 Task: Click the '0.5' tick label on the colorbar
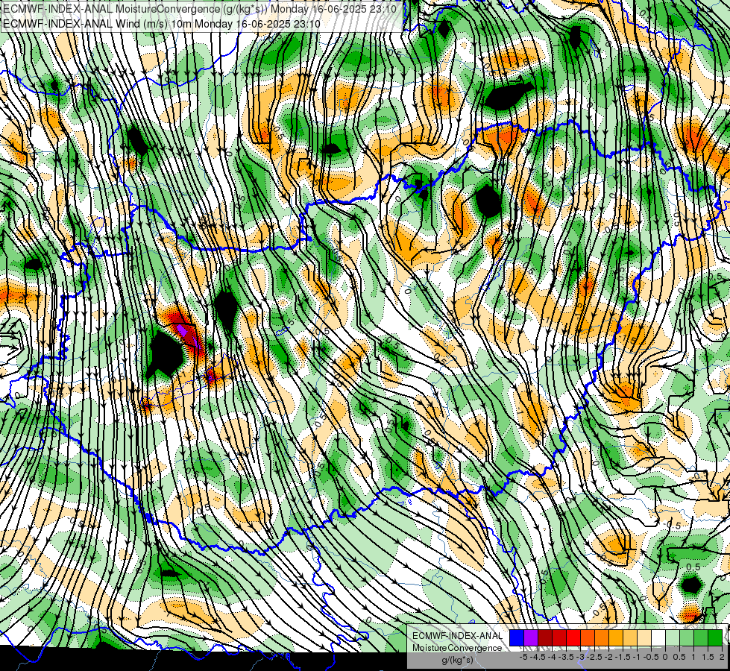click(x=679, y=657)
